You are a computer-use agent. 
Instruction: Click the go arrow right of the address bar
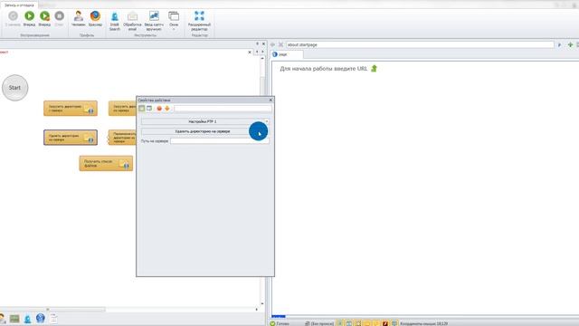[x=559, y=44]
